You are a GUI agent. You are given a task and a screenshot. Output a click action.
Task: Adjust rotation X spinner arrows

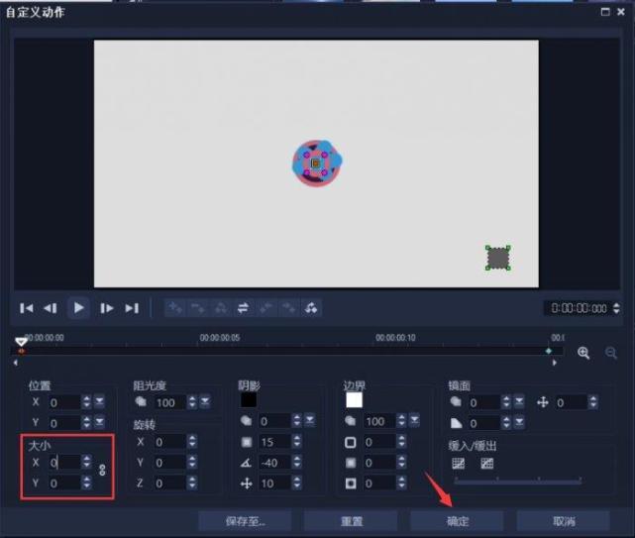click(192, 442)
